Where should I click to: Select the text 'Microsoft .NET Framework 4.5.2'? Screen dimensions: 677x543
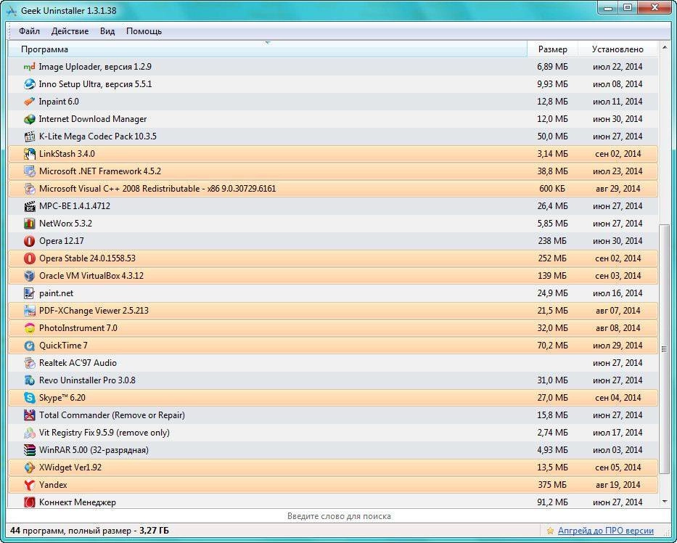[x=100, y=171]
